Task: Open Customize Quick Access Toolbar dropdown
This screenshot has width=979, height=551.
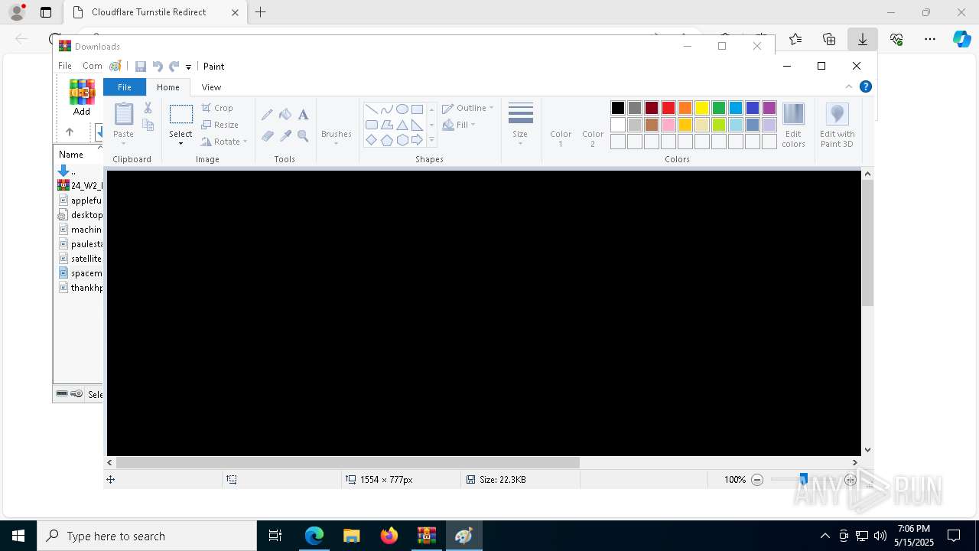Action: pos(189,67)
